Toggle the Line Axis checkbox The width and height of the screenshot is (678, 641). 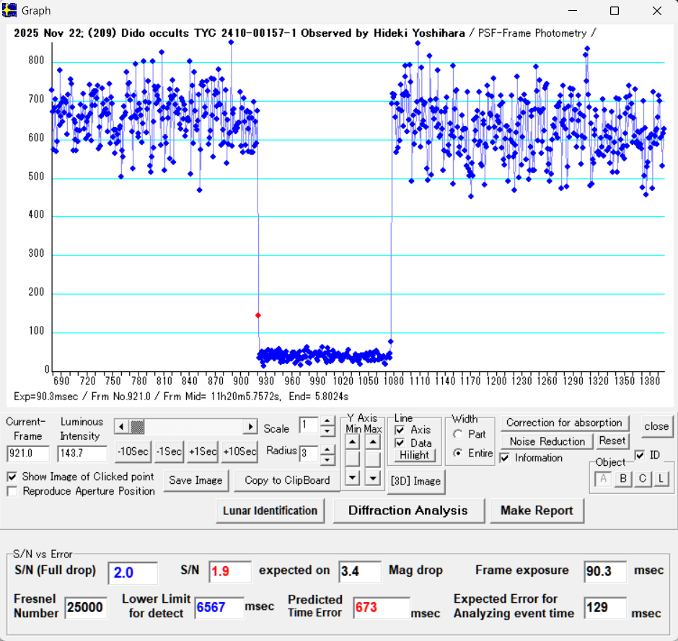click(400, 430)
